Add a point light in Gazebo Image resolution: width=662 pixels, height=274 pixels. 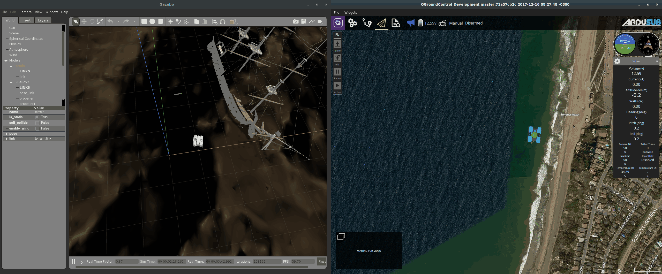click(170, 22)
